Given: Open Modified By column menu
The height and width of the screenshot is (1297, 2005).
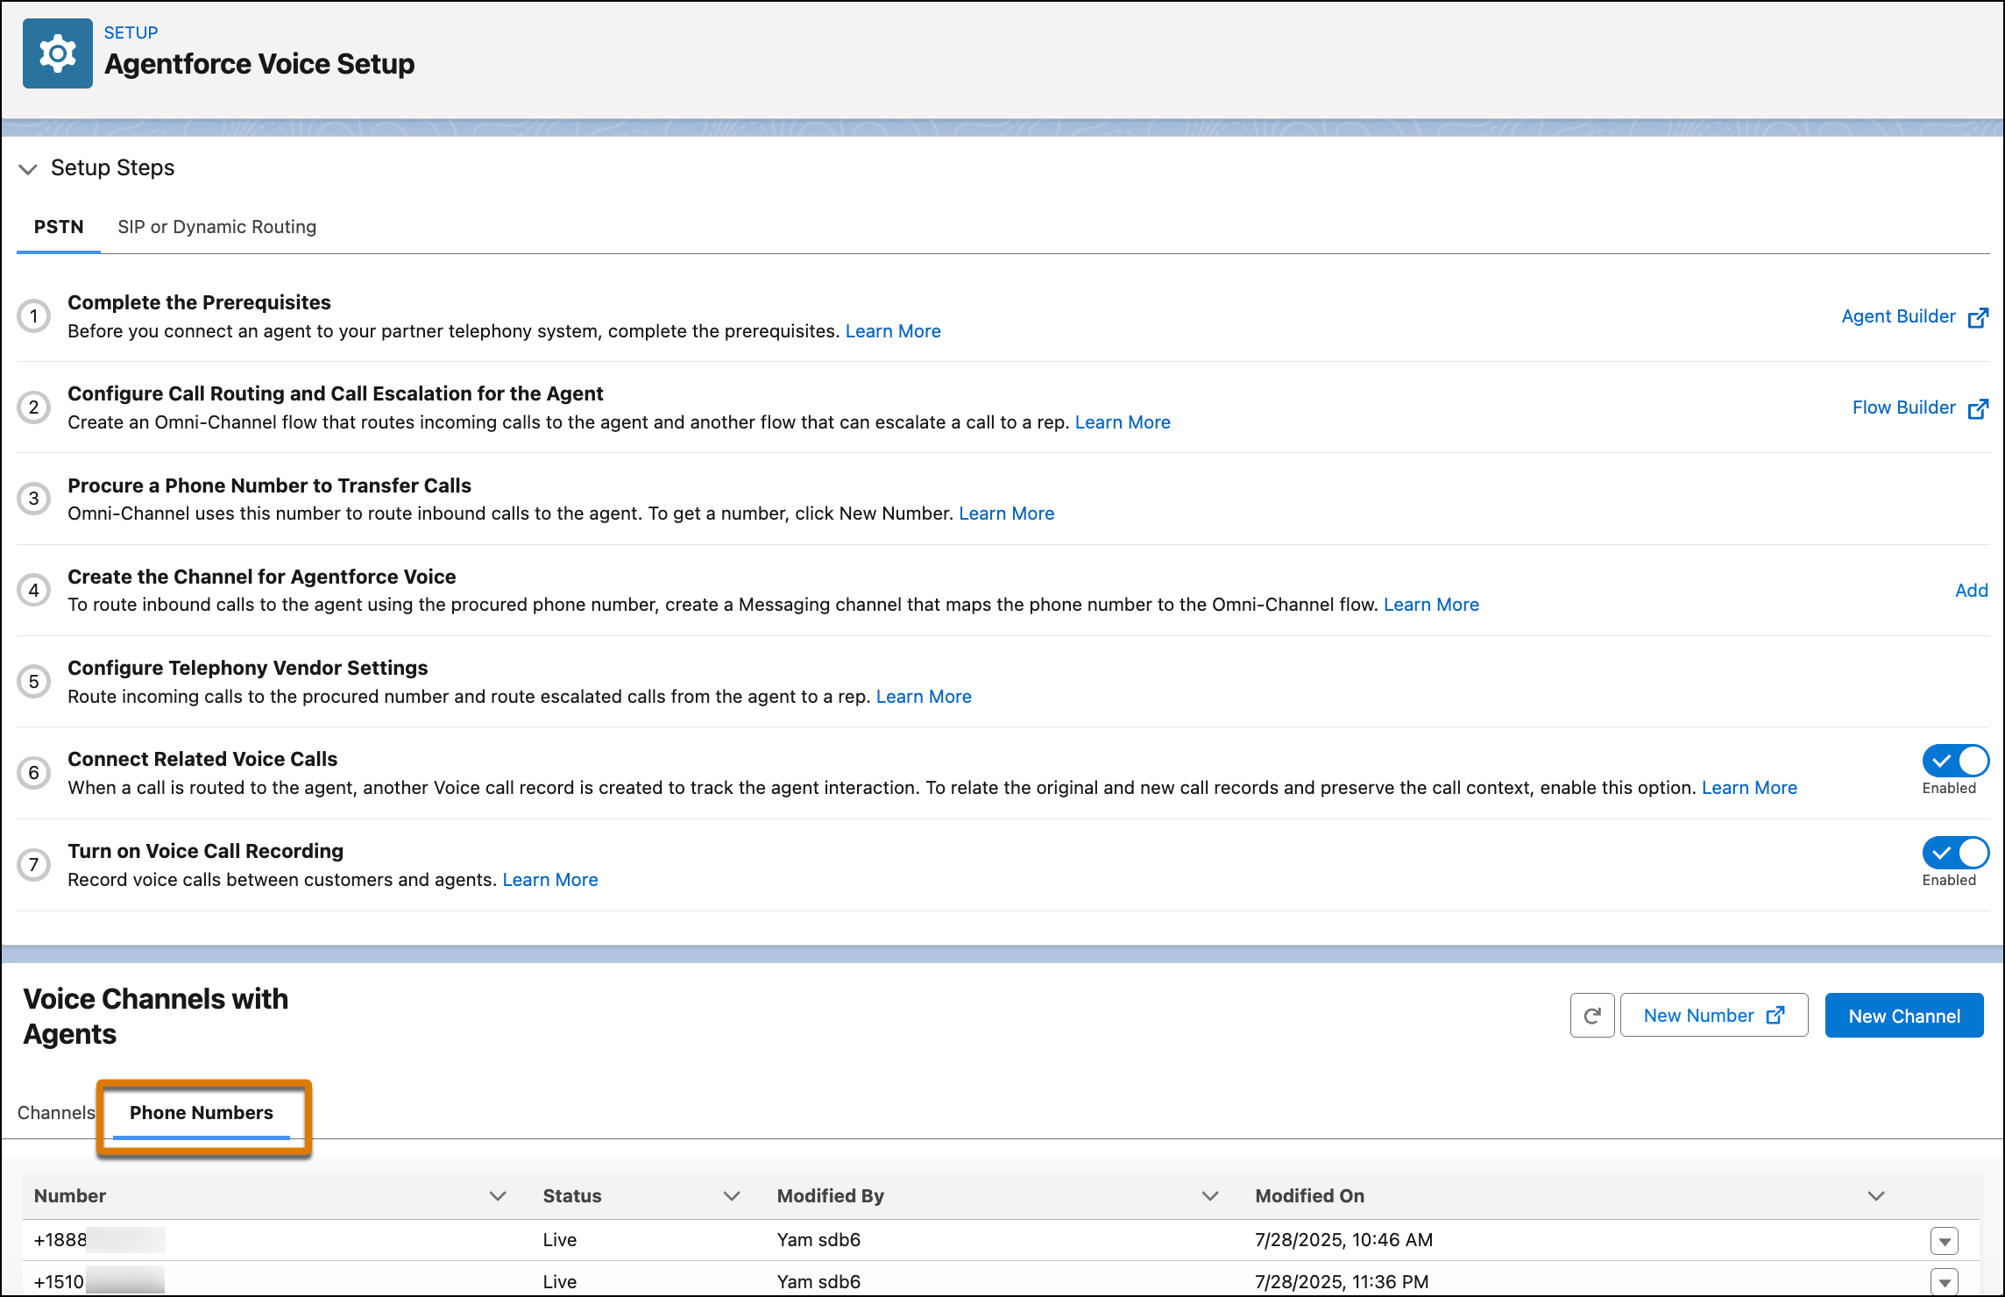Looking at the screenshot, I should point(1210,1196).
